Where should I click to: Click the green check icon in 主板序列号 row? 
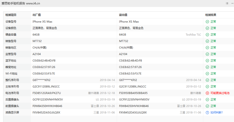207,86
